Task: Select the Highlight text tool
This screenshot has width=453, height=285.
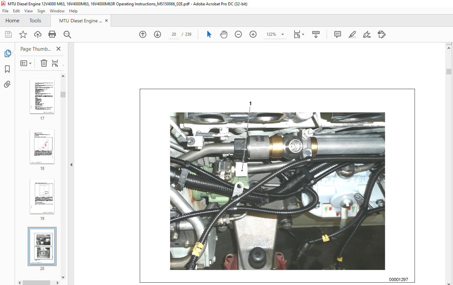Action: tap(352, 34)
